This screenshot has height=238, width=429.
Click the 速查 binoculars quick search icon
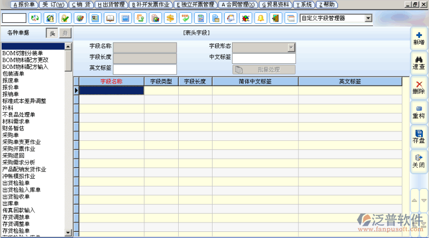(x=418, y=62)
